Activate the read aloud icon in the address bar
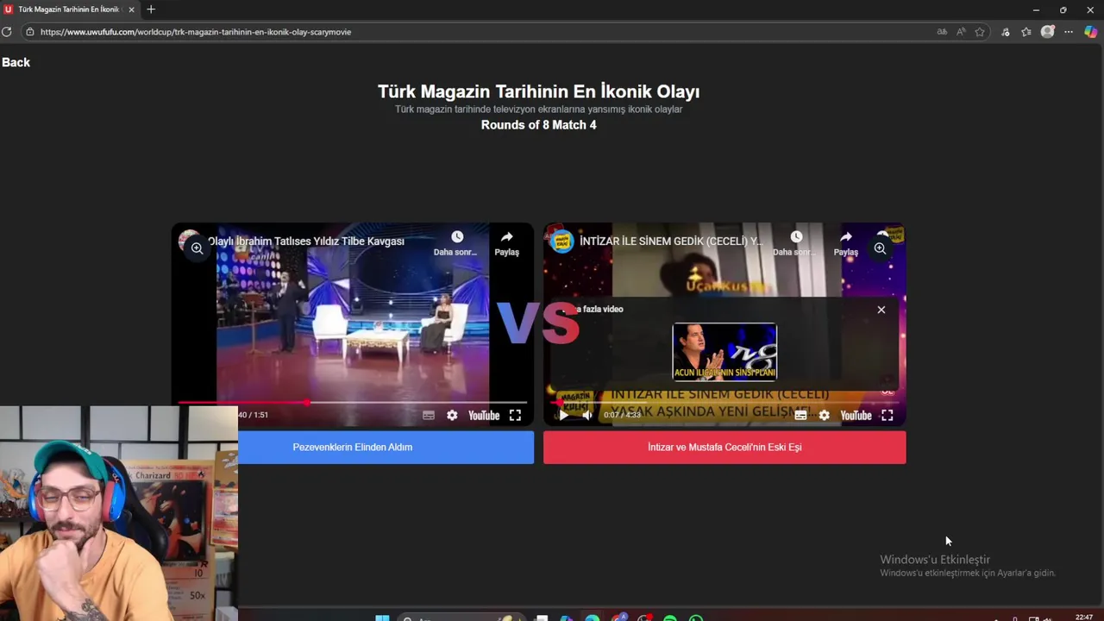Viewport: 1104px width, 621px height. point(961,32)
